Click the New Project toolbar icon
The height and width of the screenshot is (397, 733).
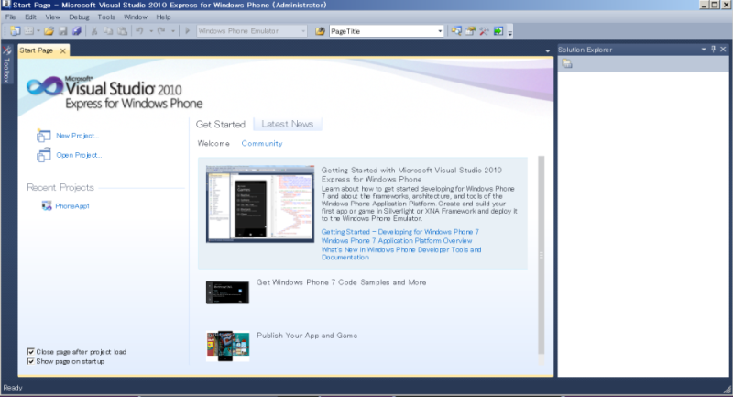[16, 31]
